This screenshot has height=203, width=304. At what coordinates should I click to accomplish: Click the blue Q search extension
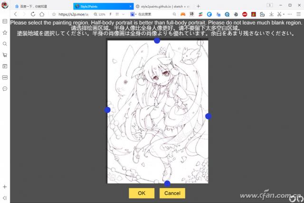227,14
